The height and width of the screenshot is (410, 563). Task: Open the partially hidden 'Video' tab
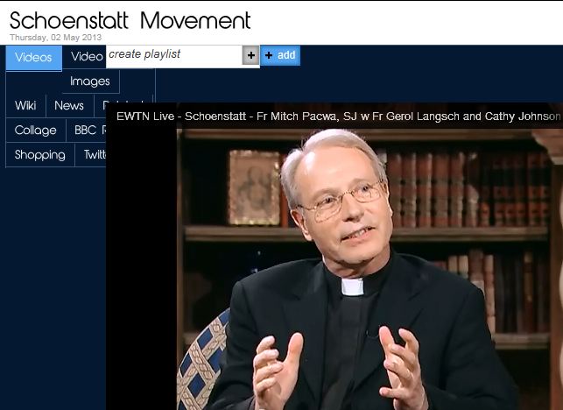click(84, 57)
